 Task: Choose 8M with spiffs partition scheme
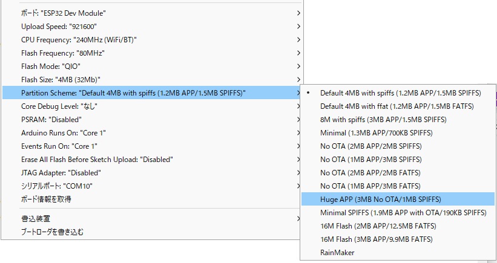[398, 119]
